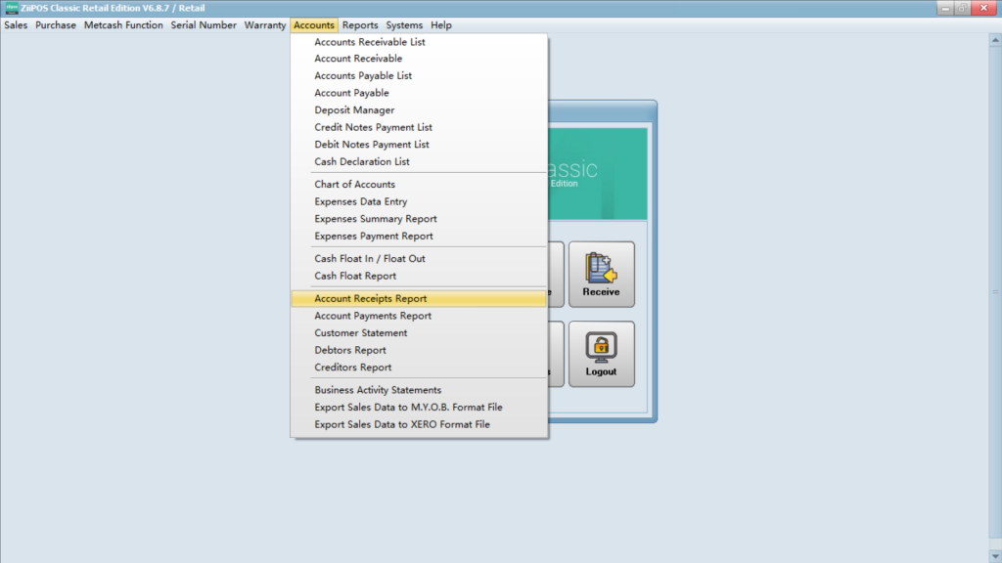1002x563 pixels.
Task: Select Account Payable entry
Action: [x=419, y=93]
